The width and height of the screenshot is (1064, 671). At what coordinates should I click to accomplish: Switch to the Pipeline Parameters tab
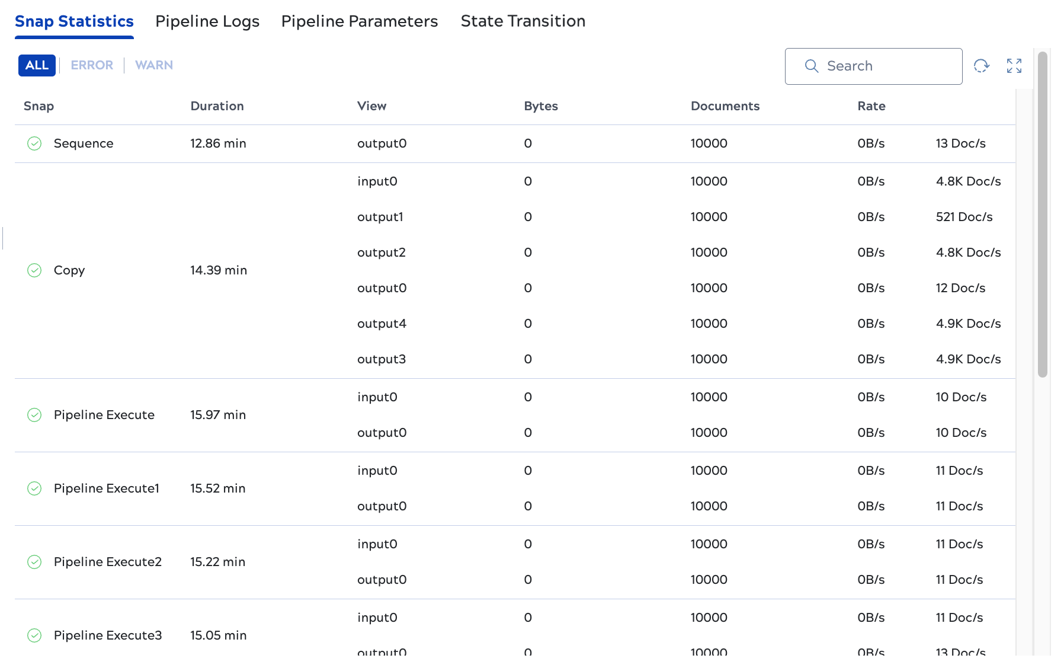[359, 21]
